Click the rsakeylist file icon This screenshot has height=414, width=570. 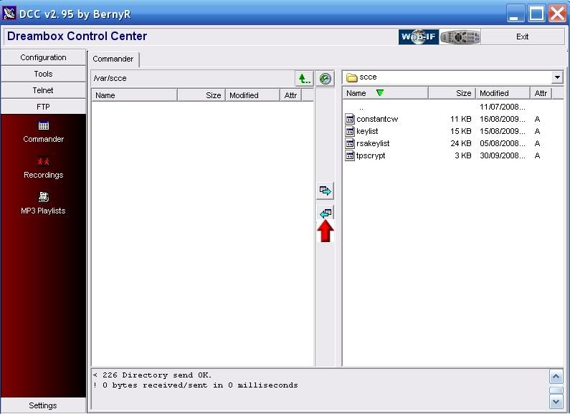click(x=350, y=143)
